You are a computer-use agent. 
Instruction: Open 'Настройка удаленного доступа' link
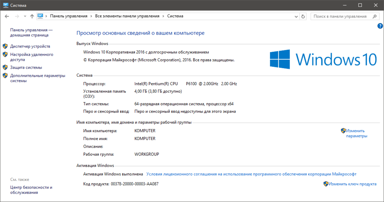(31, 57)
